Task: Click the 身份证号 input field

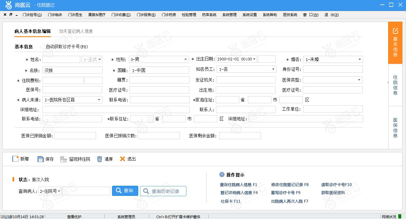Action: [333, 69]
